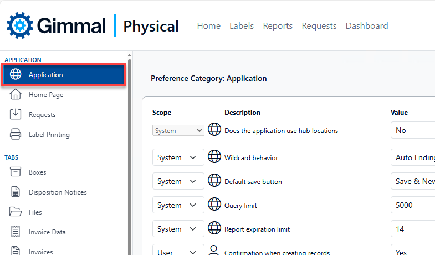Click 'Query limit' description
Image resolution: width=435 pixels, height=255 pixels.
coord(240,206)
